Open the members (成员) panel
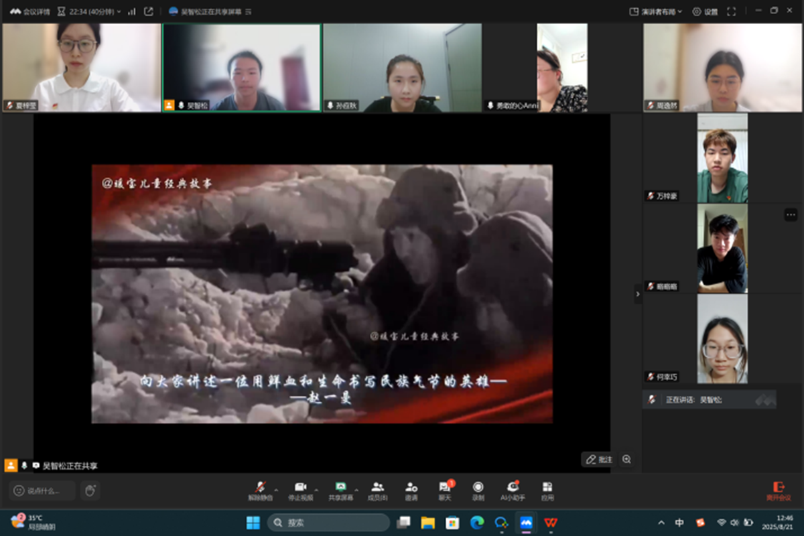This screenshot has width=804, height=536. [x=377, y=491]
